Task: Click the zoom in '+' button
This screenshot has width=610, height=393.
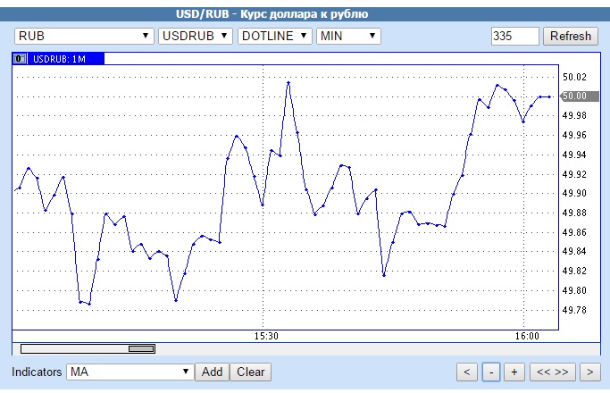Action: coord(514,372)
